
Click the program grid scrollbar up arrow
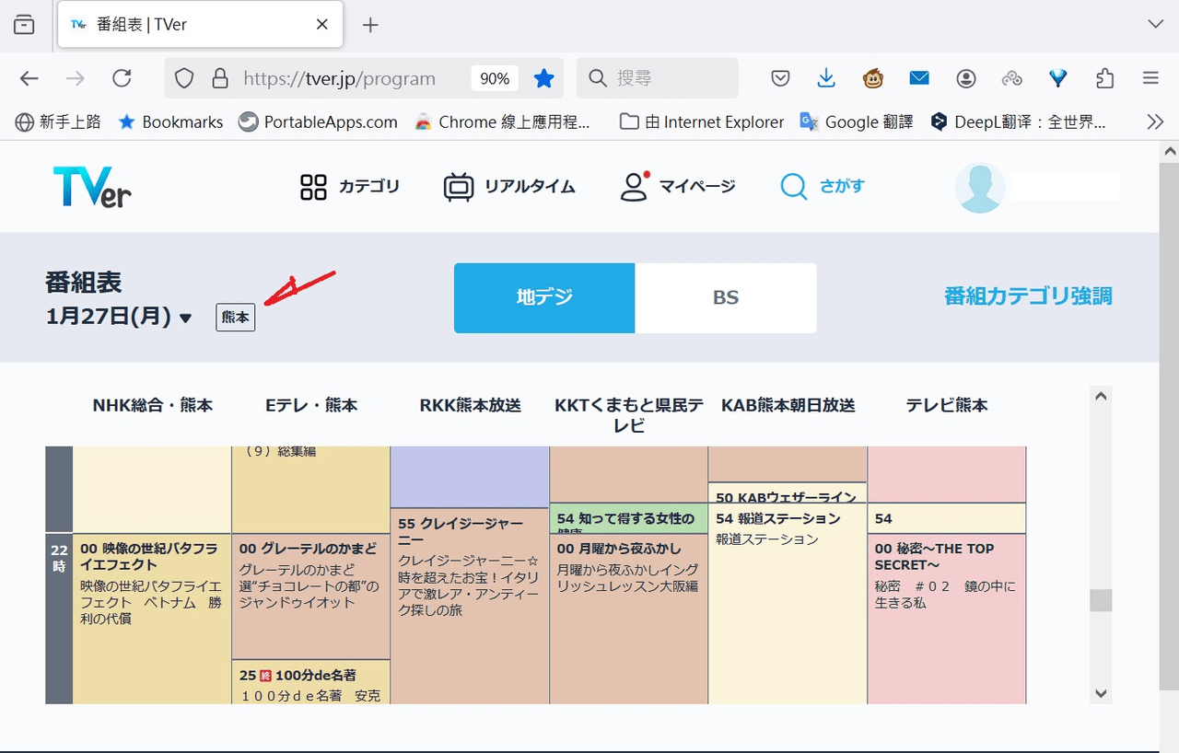(x=1101, y=396)
